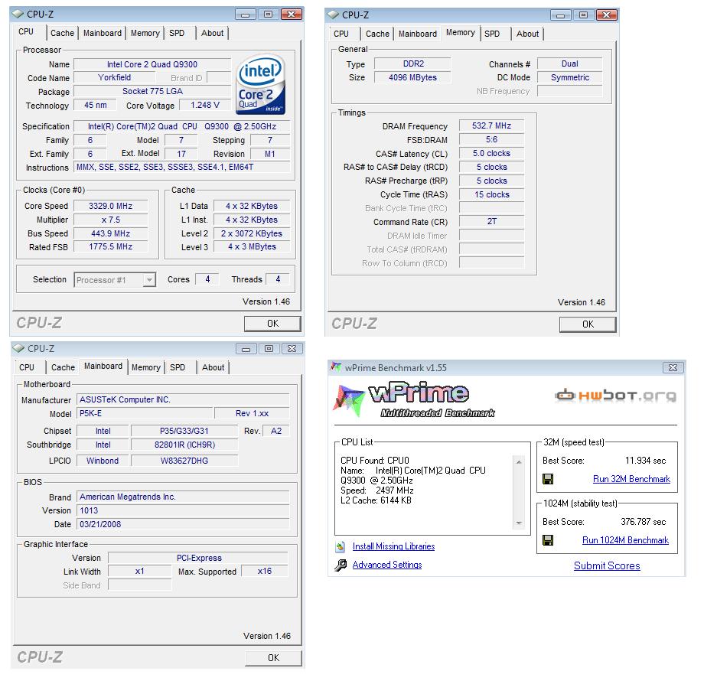Click the motherboard Model value P5K-E
Image resolution: width=717 pixels, height=681 pixels.
pos(145,413)
